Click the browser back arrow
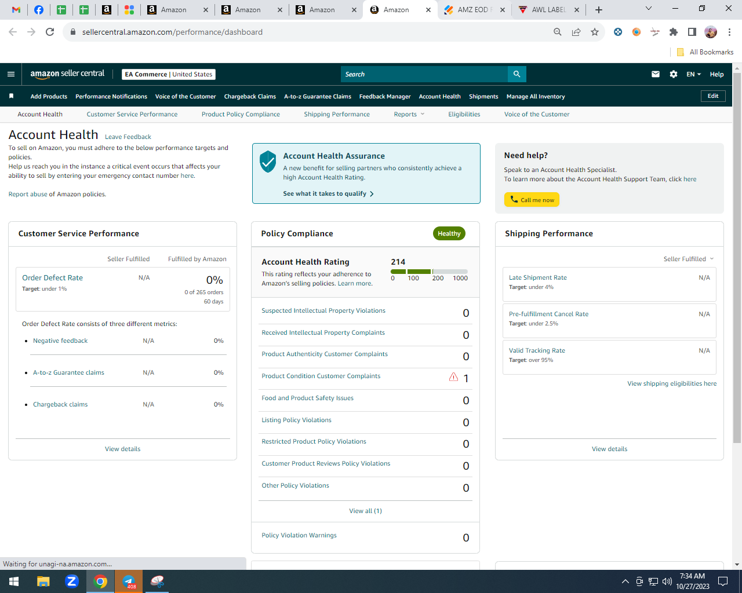Viewport: 742px width, 593px height. [x=13, y=32]
